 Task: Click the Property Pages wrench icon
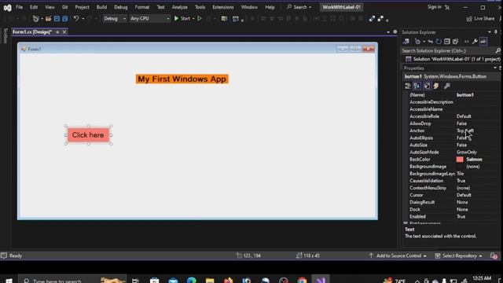[x=447, y=86]
